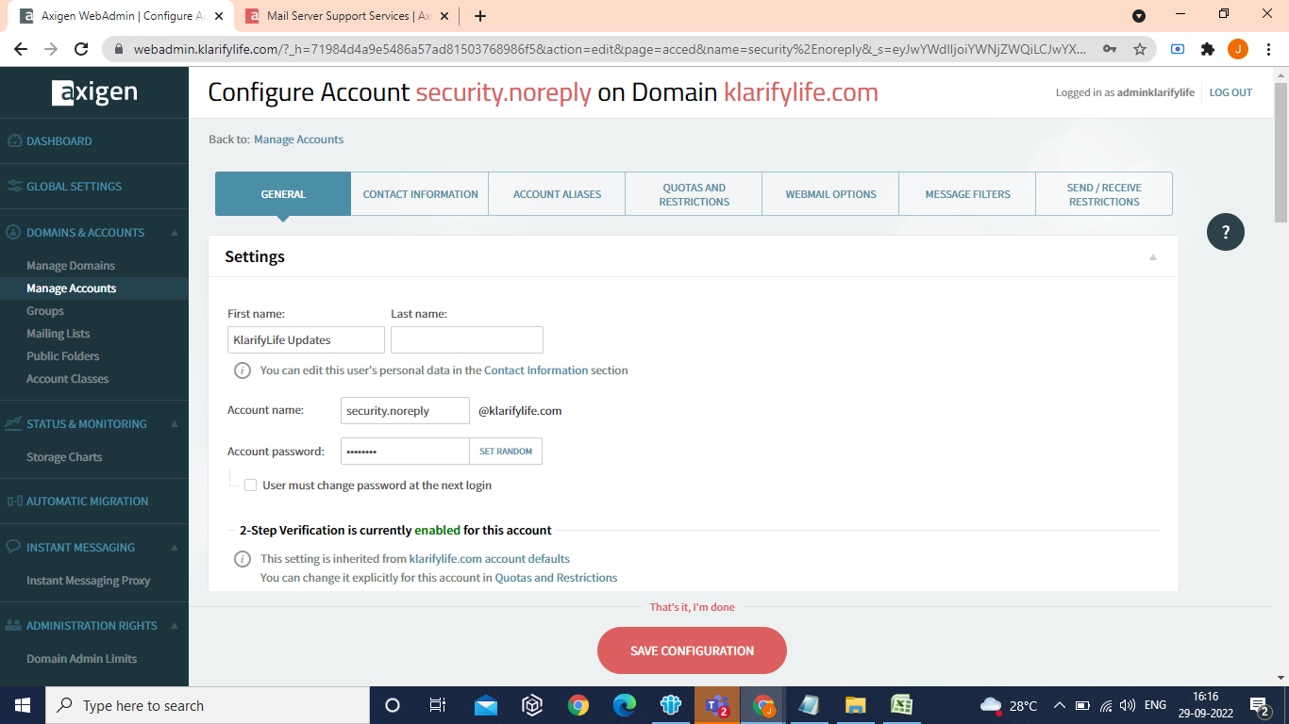Collapse Status & Monitoring sidebar group
Screen dimensions: 1289x724
coord(175,424)
